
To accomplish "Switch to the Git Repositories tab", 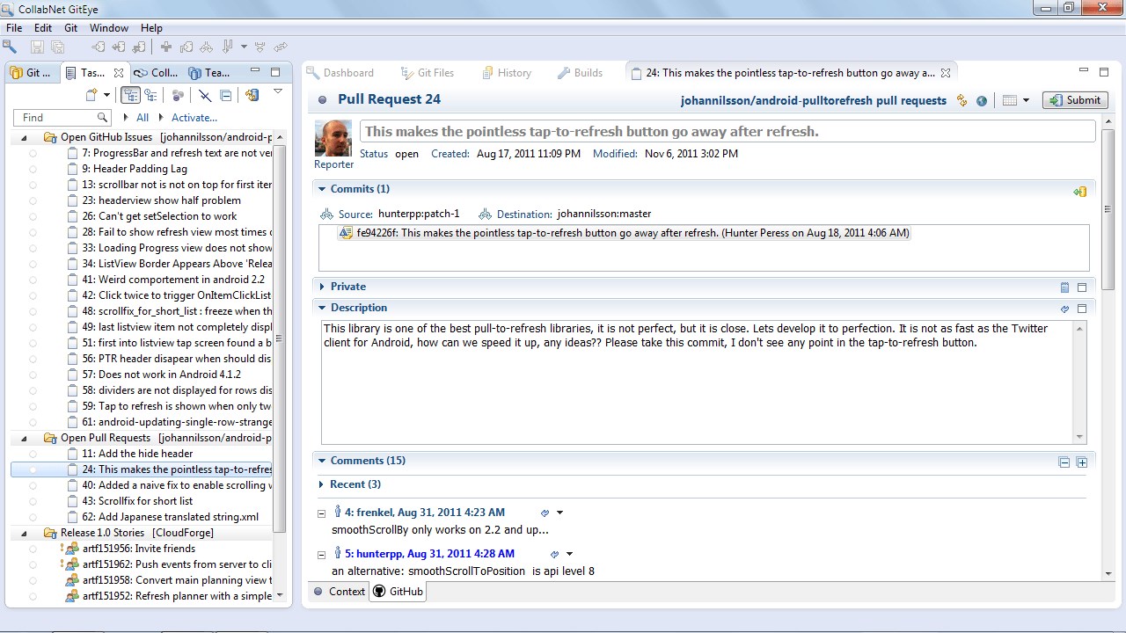I will (31, 73).
